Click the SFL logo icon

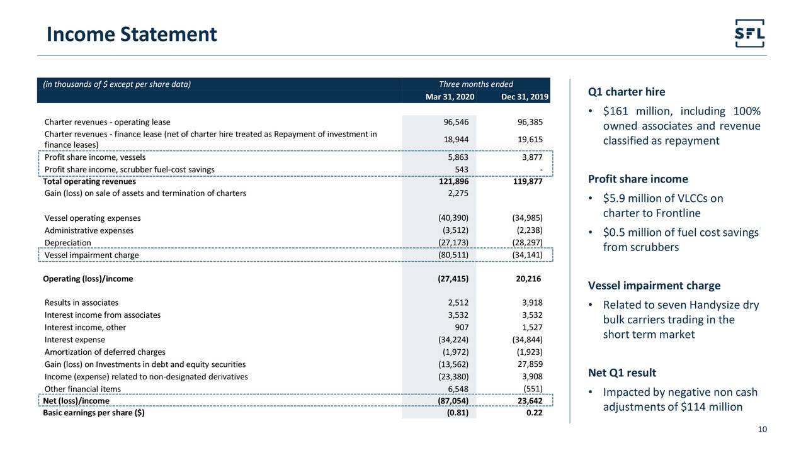pyautogui.click(x=750, y=33)
